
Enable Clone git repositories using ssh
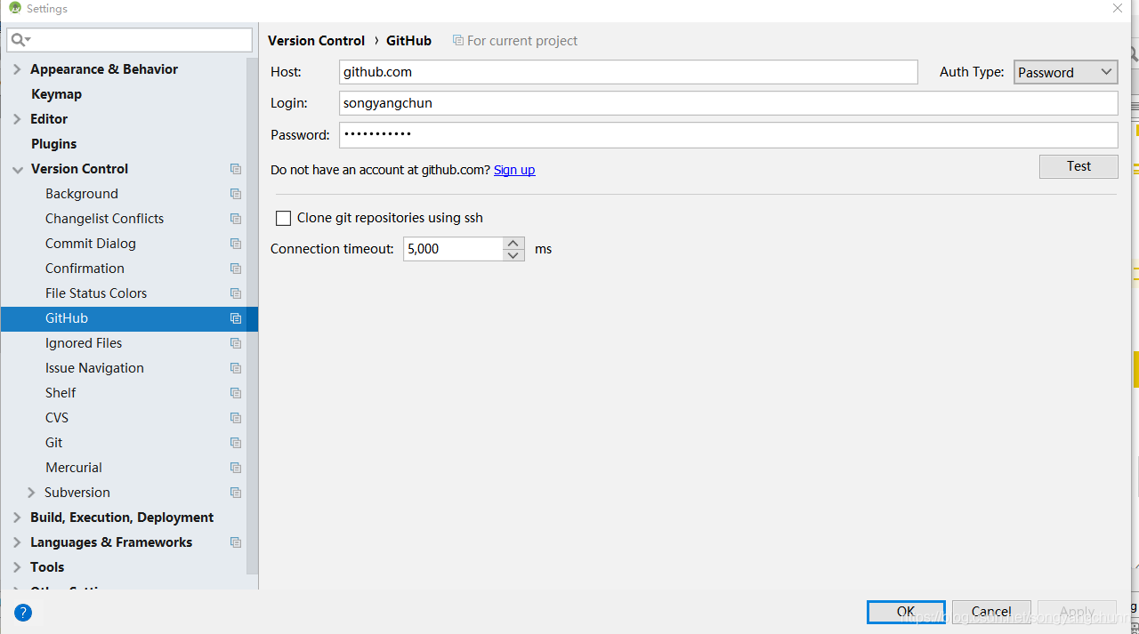pos(283,218)
